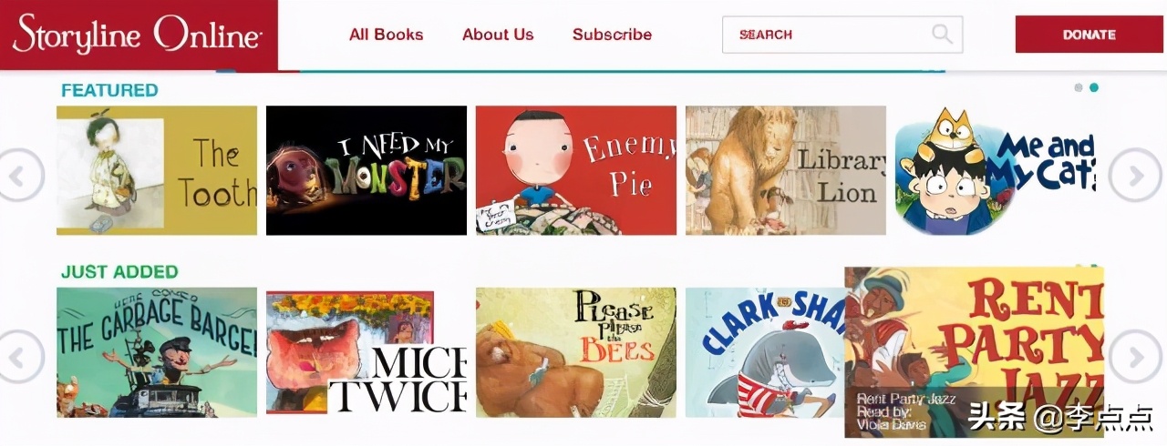
Task: Open the Storyline Online home logo
Action: [139, 35]
